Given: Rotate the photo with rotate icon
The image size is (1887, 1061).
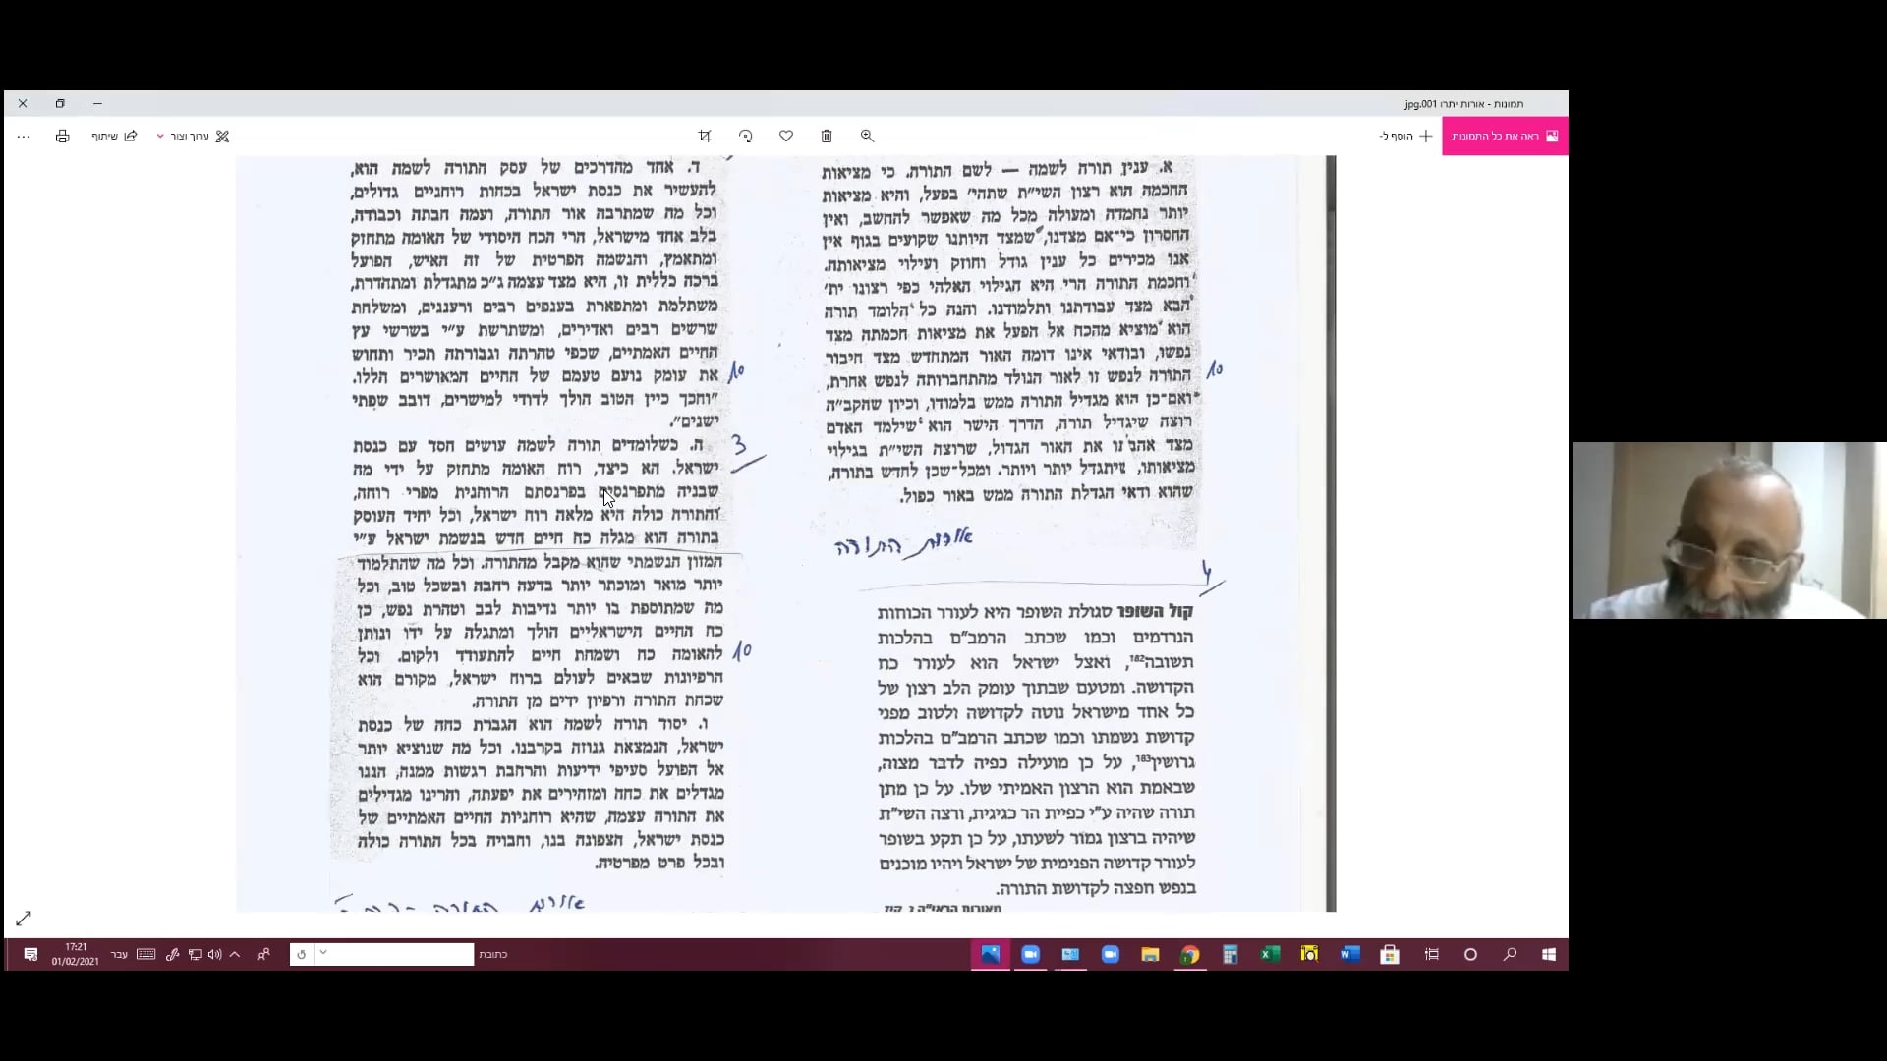Looking at the screenshot, I should pos(746,137).
